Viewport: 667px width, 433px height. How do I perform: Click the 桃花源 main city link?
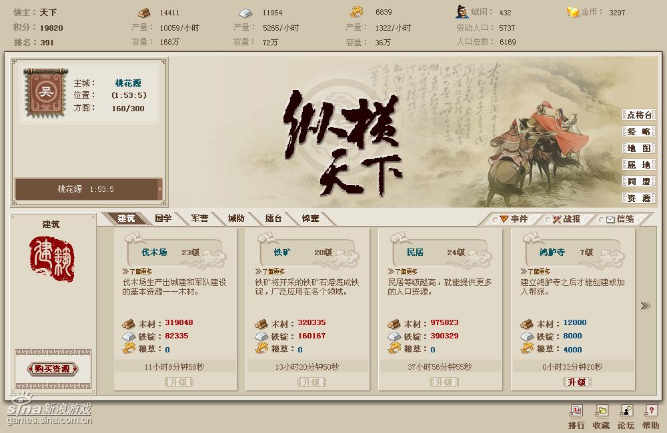click(x=128, y=83)
